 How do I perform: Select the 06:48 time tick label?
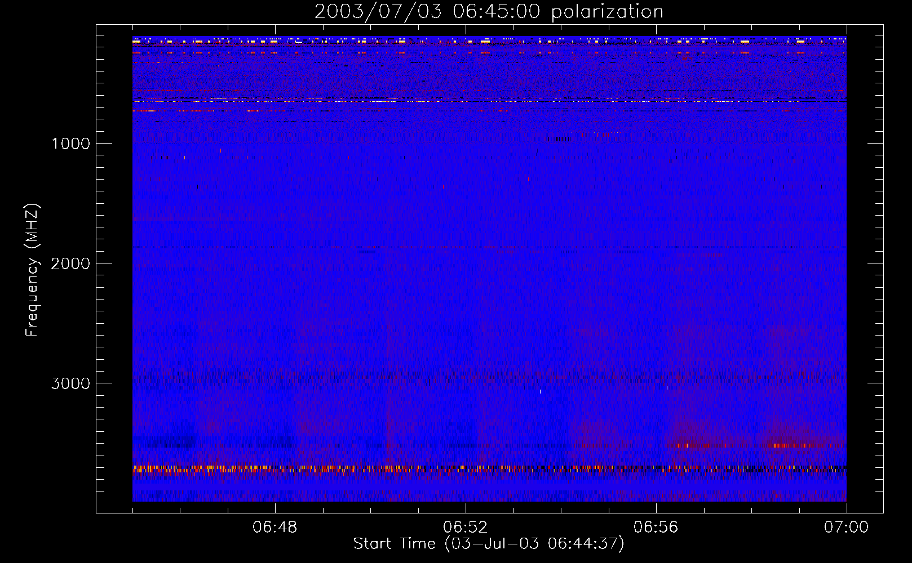click(275, 528)
